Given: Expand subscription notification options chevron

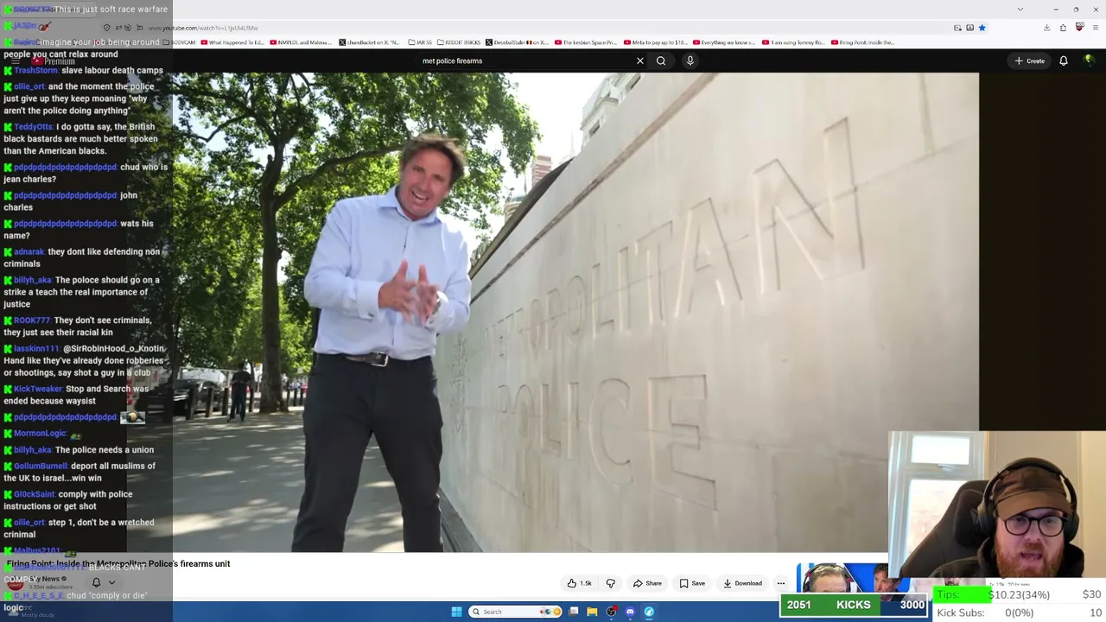Looking at the screenshot, I should 111,582.
